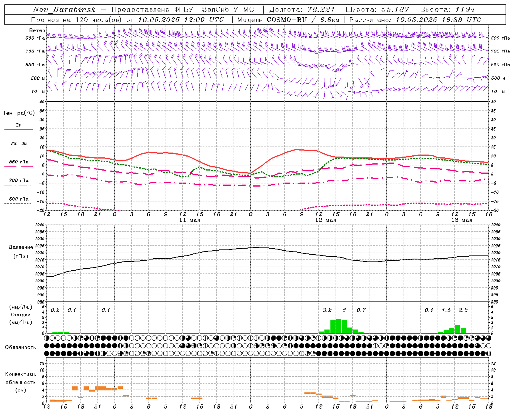Click the (мм/1ч.) unit label
Viewport: 512px width, 410px height.
pos(21,322)
